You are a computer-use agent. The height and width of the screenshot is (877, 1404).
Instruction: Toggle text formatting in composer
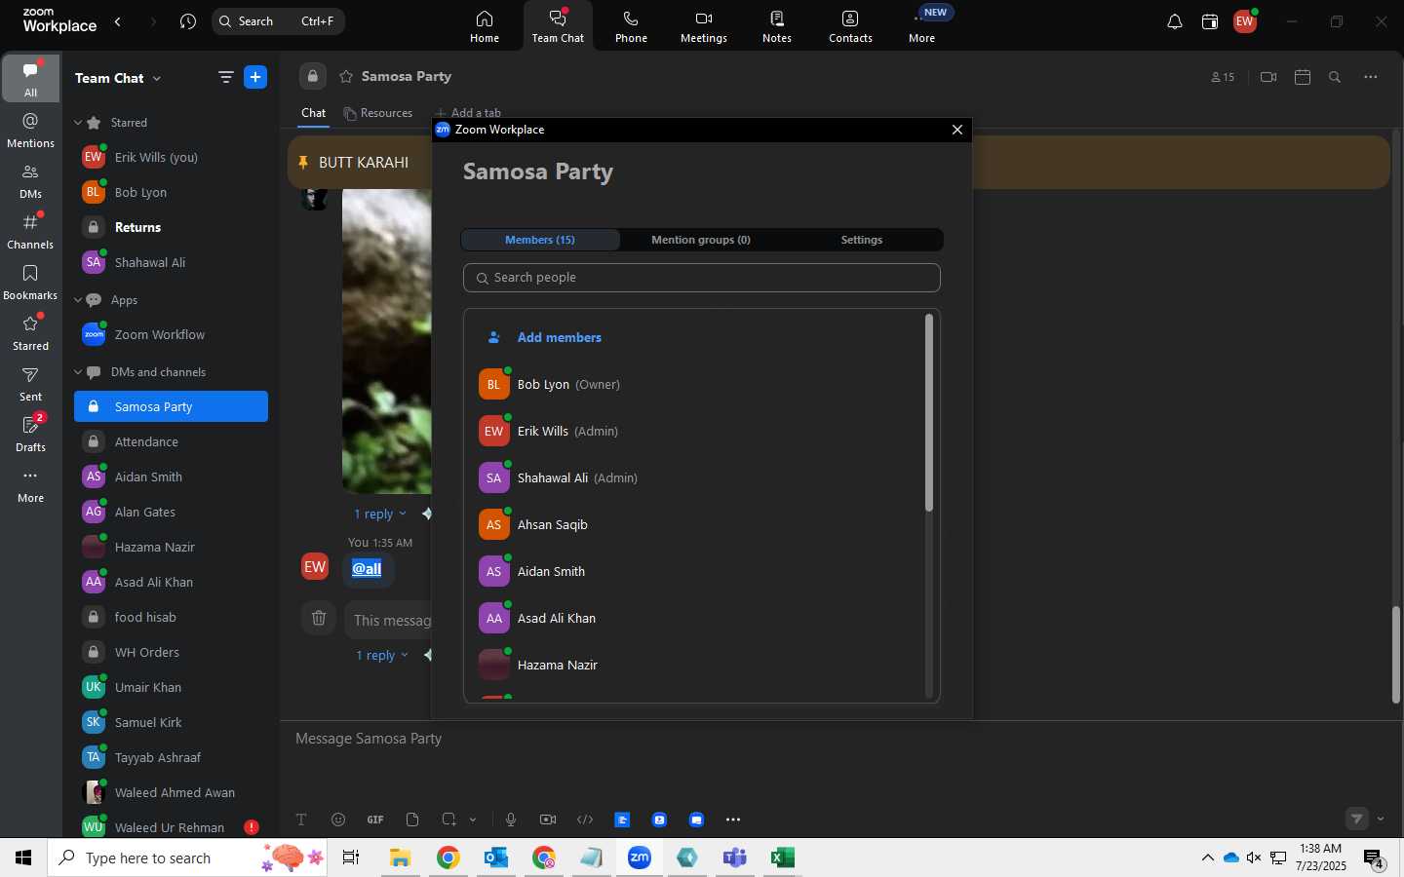click(x=301, y=820)
